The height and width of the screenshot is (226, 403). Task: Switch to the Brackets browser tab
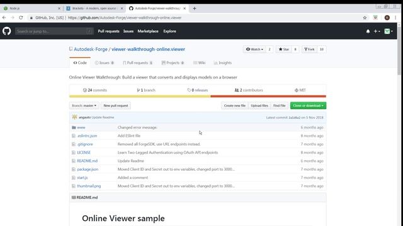pyautogui.click(x=94, y=8)
